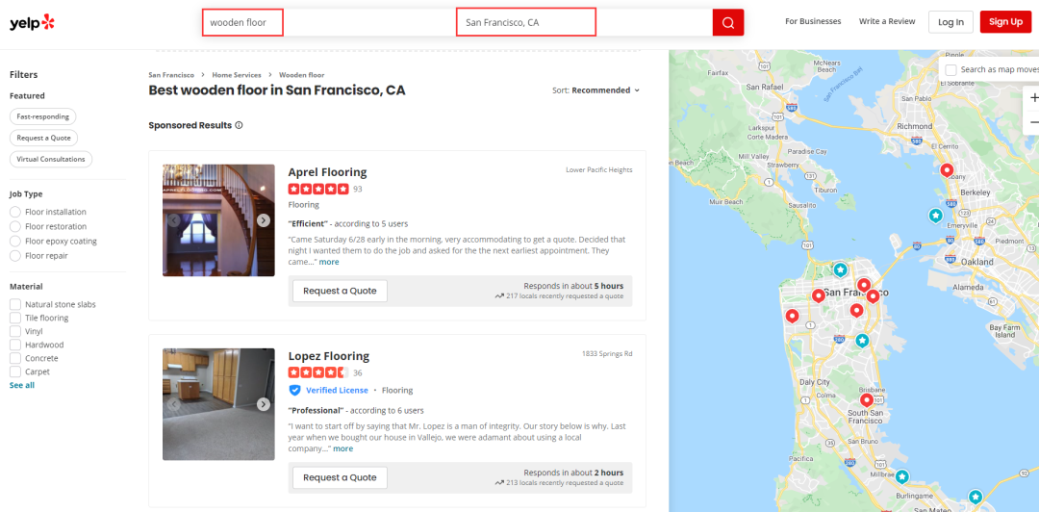Enable Search as map moves checkbox
This screenshot has width=1039, height=512.
[x=951, y=69]
